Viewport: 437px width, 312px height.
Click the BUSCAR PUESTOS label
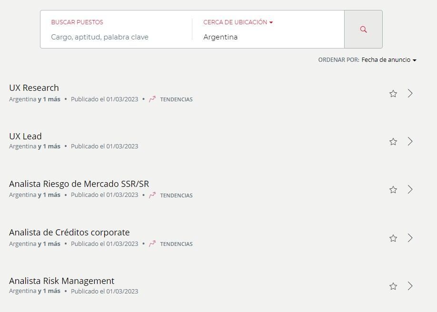click(77, 22)
